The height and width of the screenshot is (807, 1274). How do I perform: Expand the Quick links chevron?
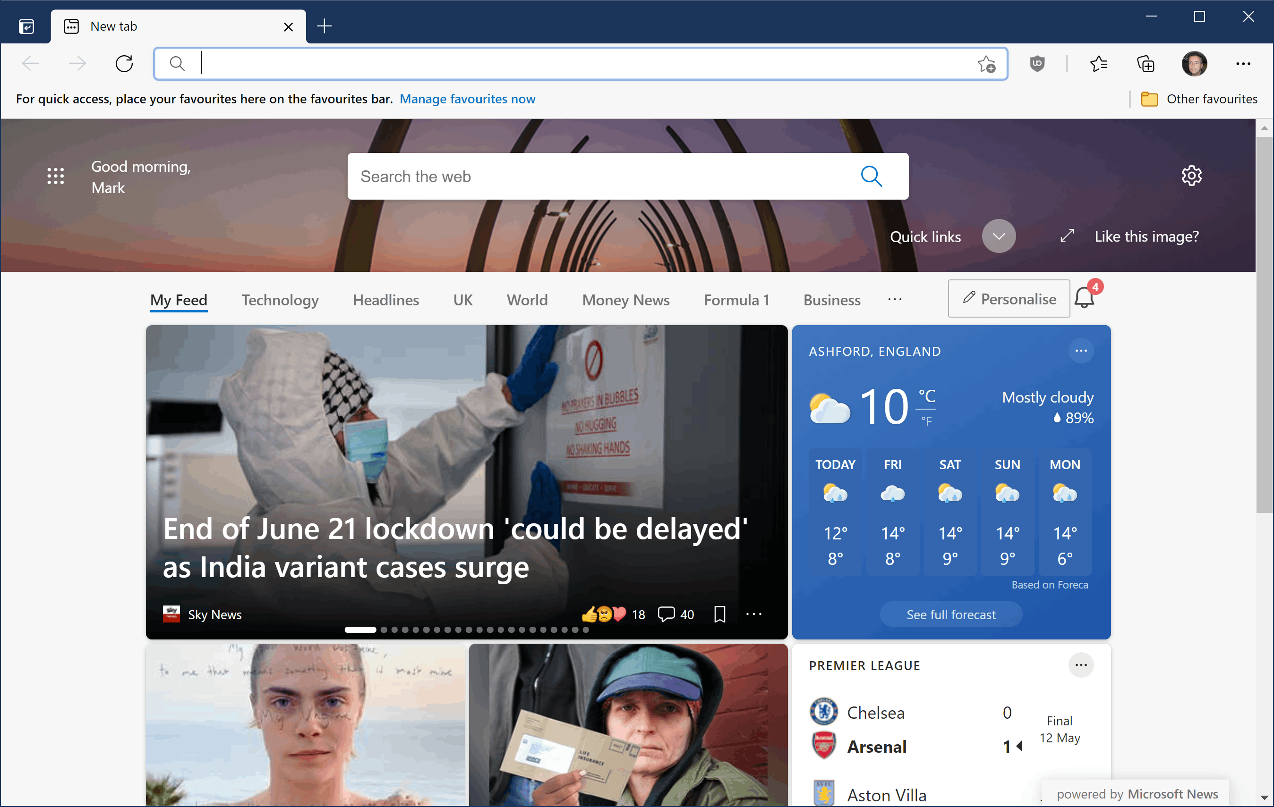pyautogui.click(x=998, y=236)
